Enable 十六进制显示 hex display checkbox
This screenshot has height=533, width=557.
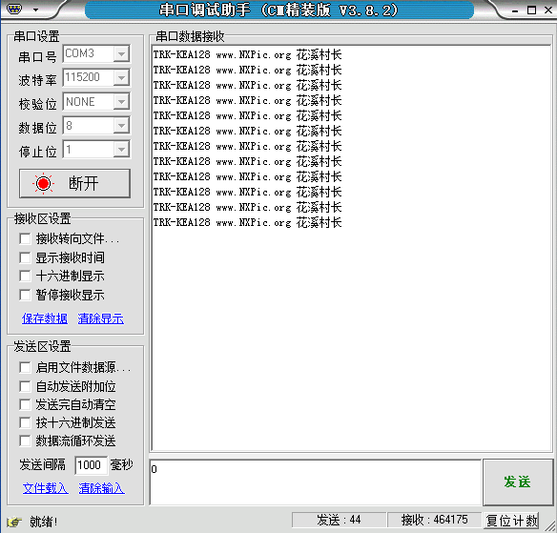tap(25, 276)
